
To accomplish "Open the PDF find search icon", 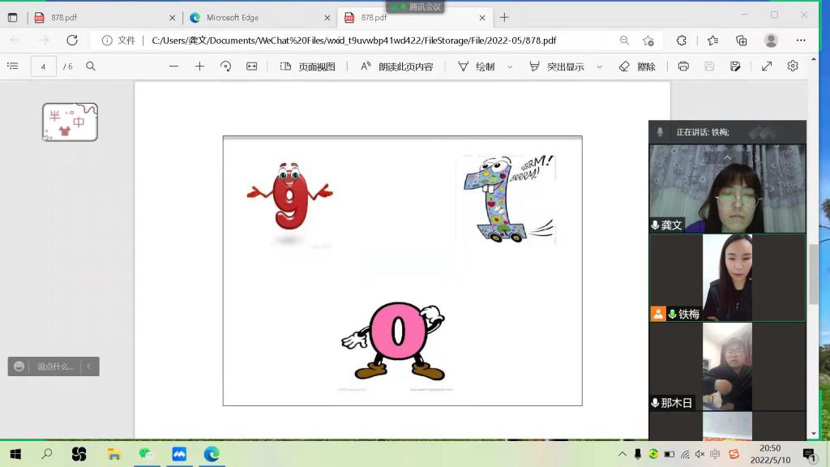I will point(91,66).
